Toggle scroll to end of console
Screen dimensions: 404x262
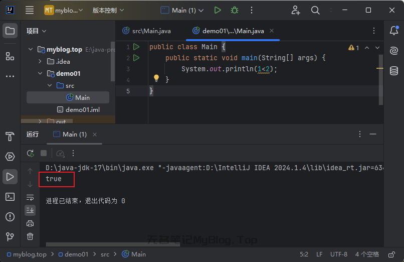[x=30, y=210]
